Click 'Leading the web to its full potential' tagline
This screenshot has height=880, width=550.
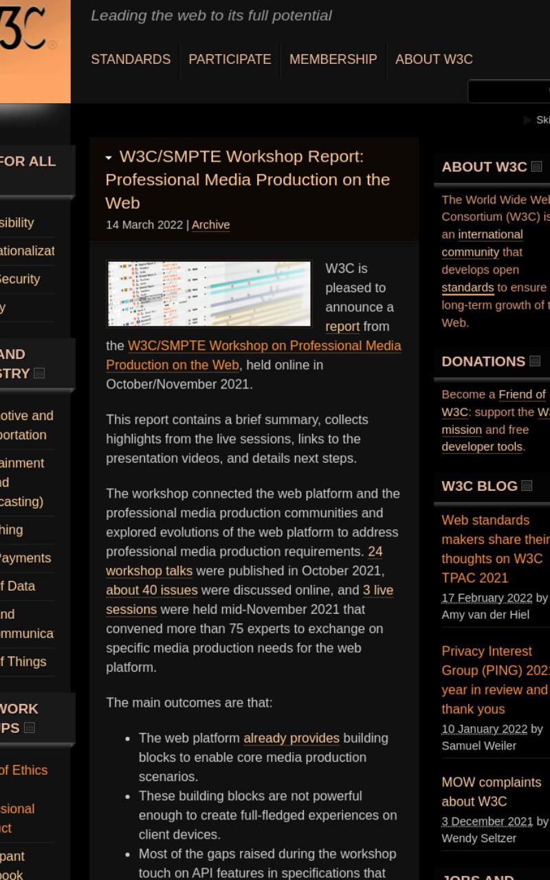[211, 15]
